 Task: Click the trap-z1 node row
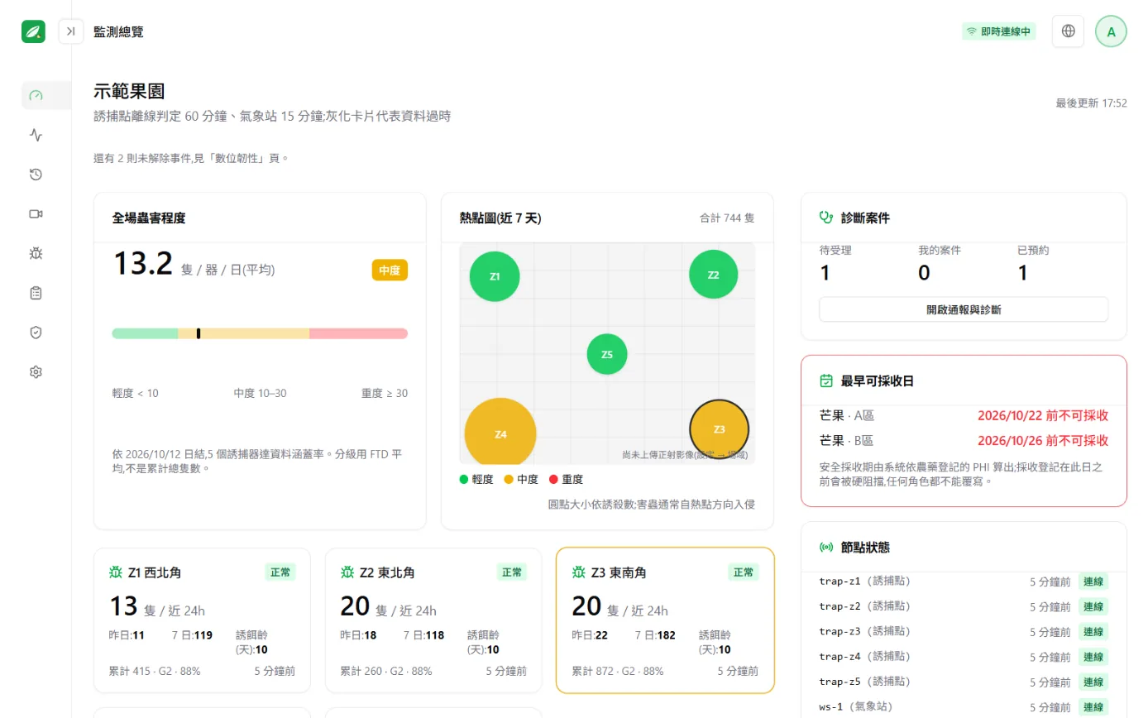pyautogui.click(x=964, y=582)
